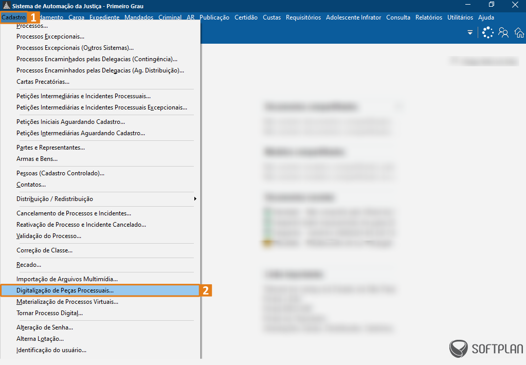Open Importação de Arquivos Multimídia...
The height and width of the screenshot is (365, 526).
pos(67,280)
